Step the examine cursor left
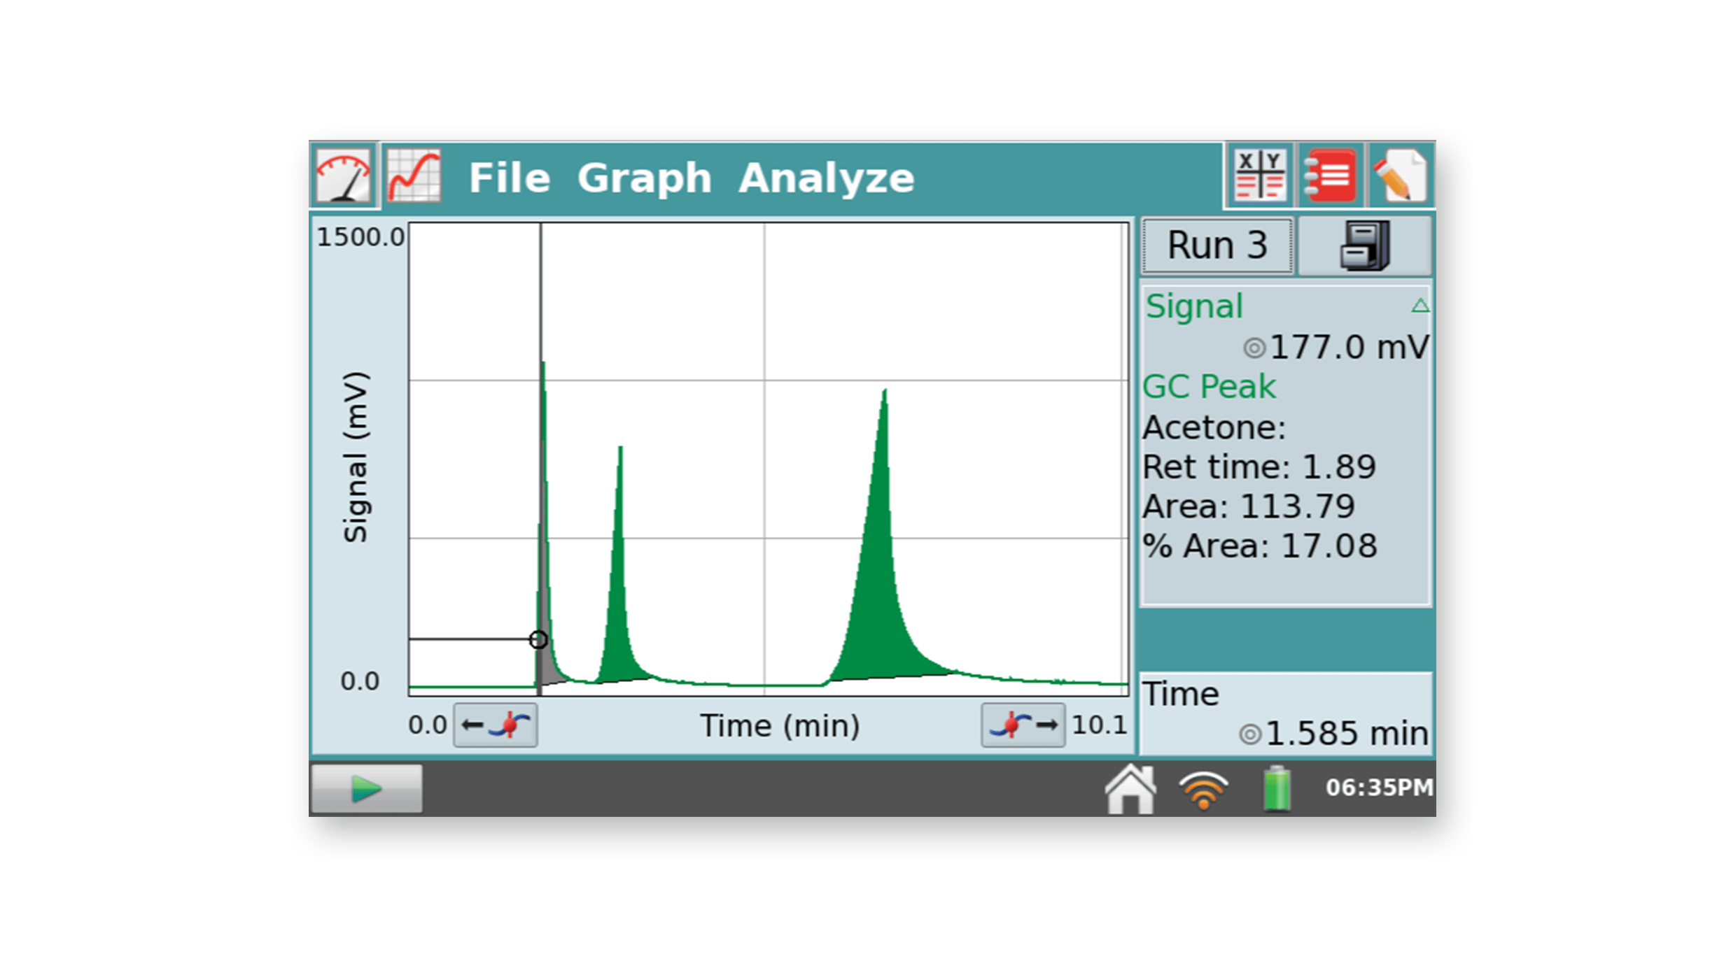Image resolution: width=1710 pixels, height=961 pixels. (x=494, y=725)
